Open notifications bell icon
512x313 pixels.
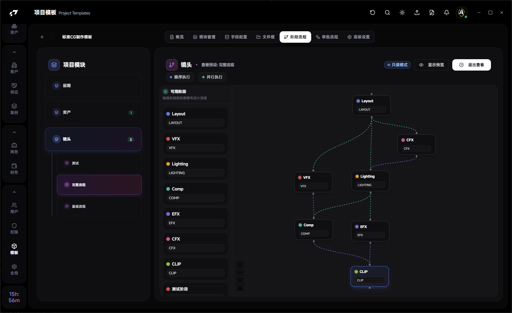(446, 13)
